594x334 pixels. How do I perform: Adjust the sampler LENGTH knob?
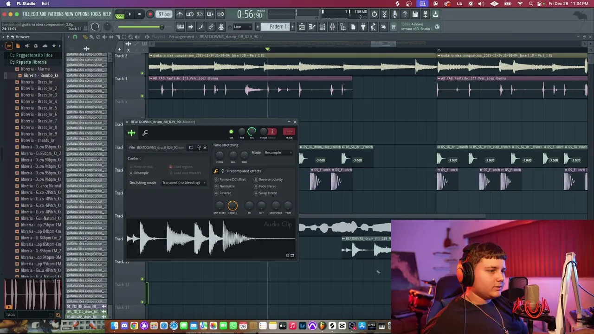(232, 206)
